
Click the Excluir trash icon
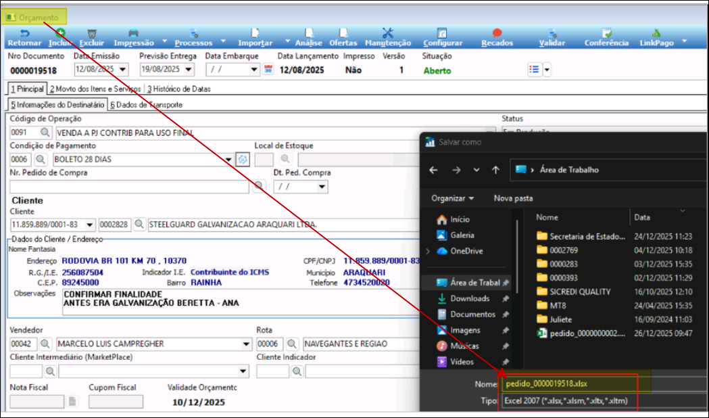tap(92, 34)
